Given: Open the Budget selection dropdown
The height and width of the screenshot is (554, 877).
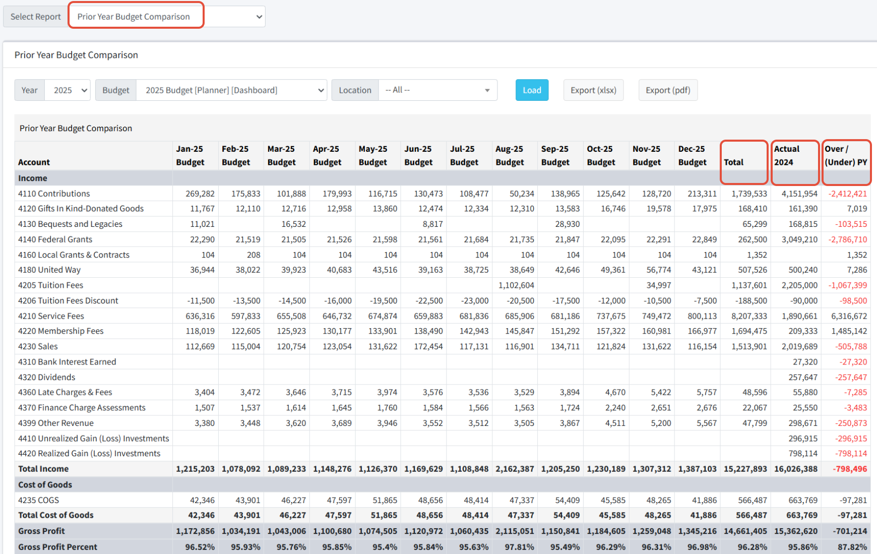Looking at the screenshot, I should point(231,90).
